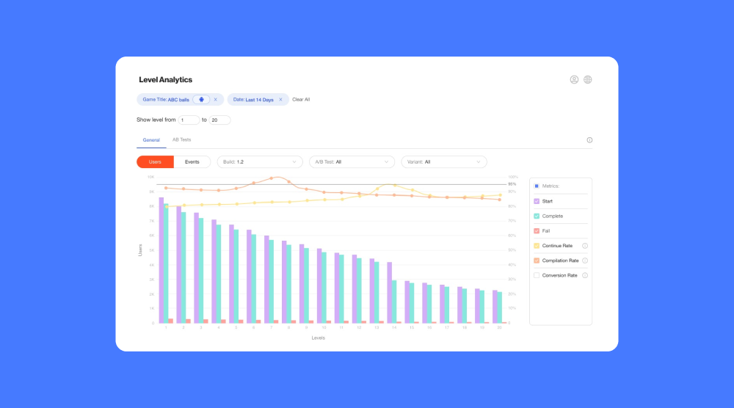The width and height of the screenshot is (734, 408).
Task: Uncheck the Start metric checkbox
Action: tap(537, 201)
